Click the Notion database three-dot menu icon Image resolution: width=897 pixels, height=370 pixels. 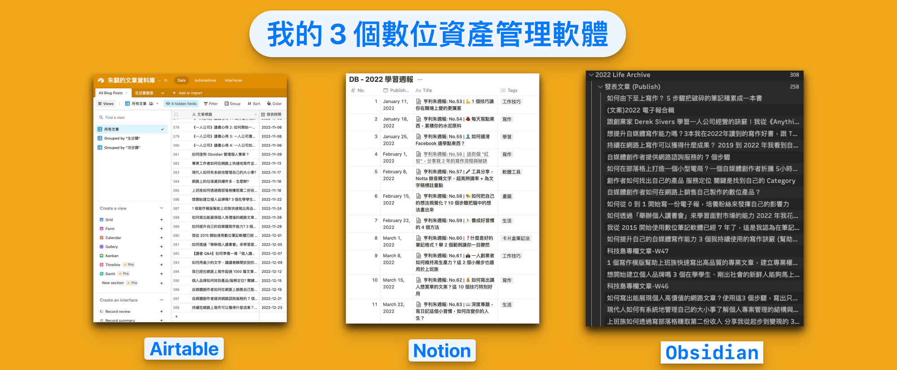coord(420,79)
